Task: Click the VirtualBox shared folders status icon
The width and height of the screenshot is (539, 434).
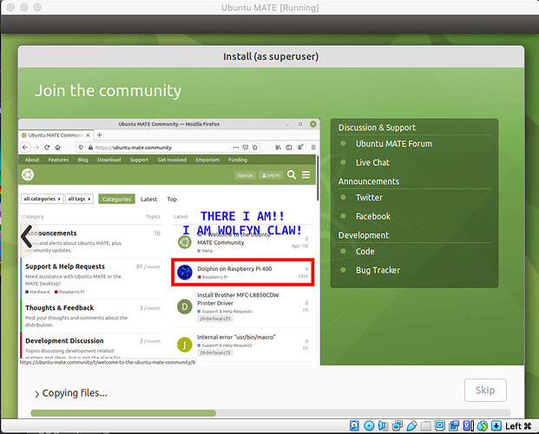Action: [x=425, y=425]
